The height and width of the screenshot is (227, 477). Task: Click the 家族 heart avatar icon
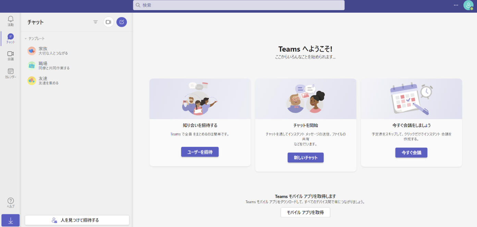click(32, 51)
